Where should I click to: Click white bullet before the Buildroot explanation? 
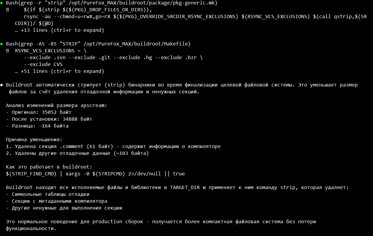[1, 85]
